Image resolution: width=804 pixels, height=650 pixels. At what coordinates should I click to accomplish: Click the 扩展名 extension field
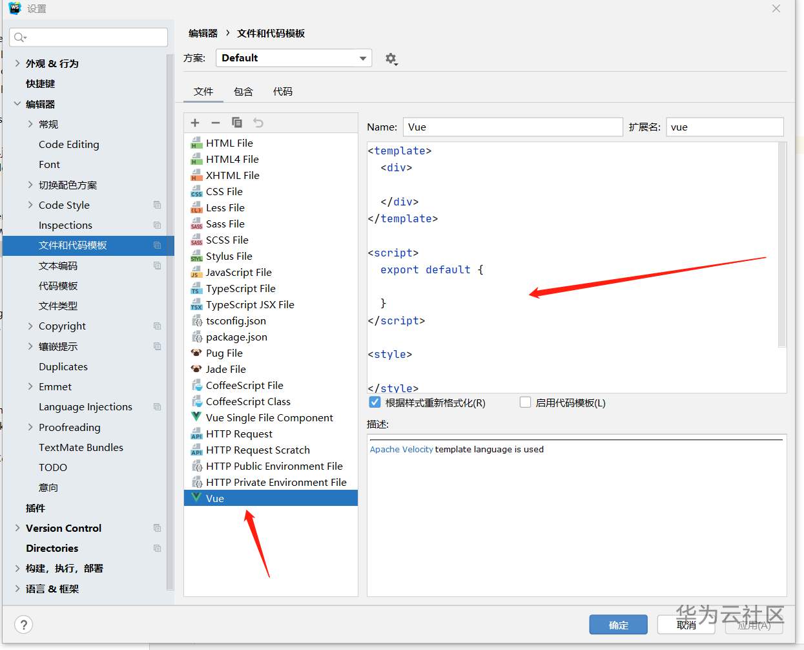pyautogui.click(x=725, y=127)
